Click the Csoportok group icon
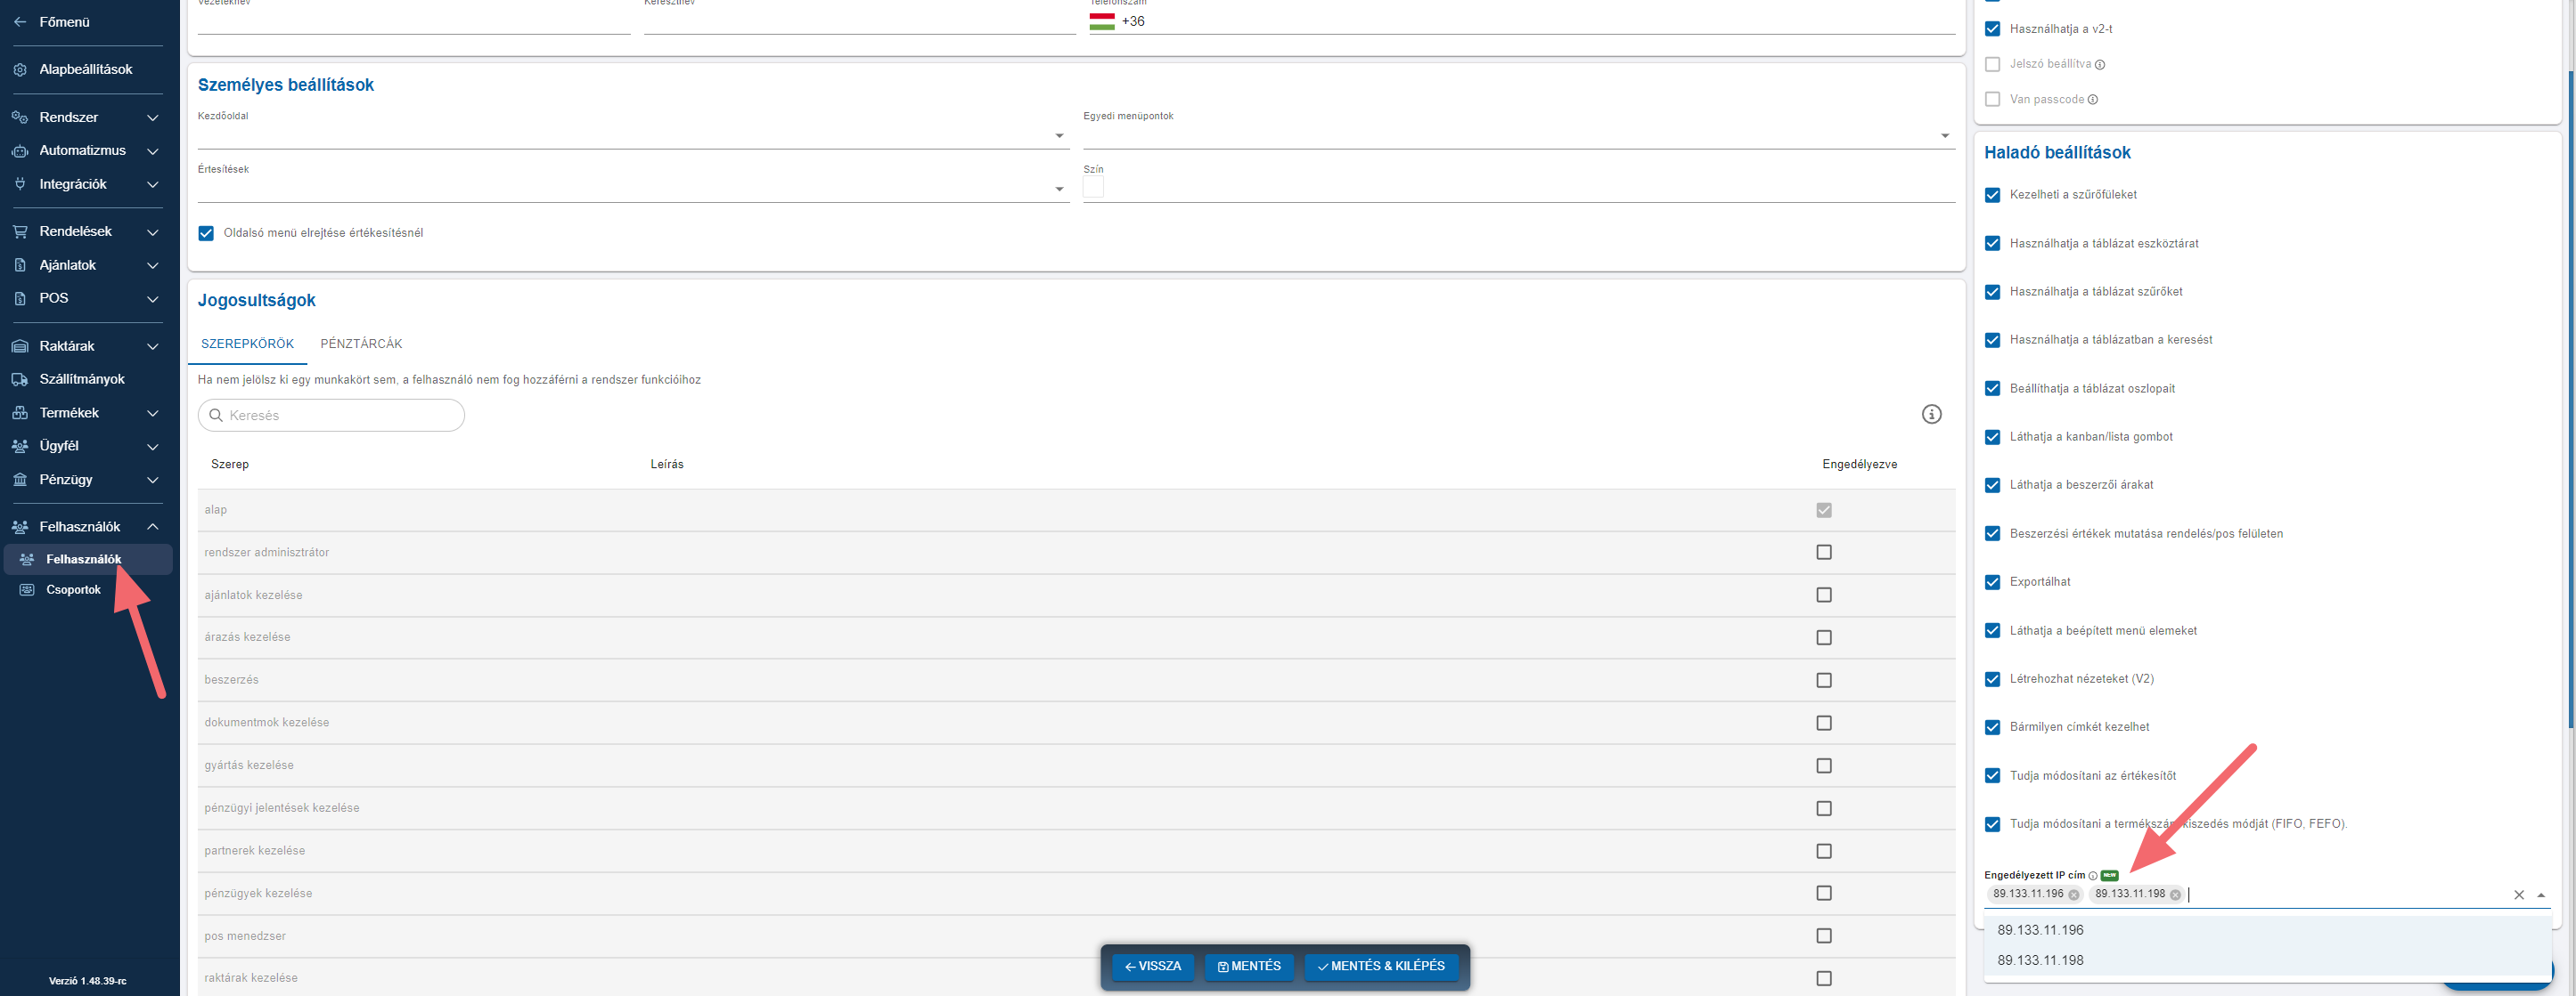Image resolution: width=2576 pixels, height=996 pixels. pos(27,590)
